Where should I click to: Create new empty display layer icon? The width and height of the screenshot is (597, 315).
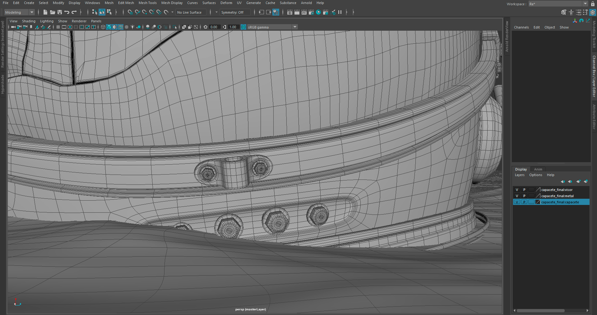(578, 181)
